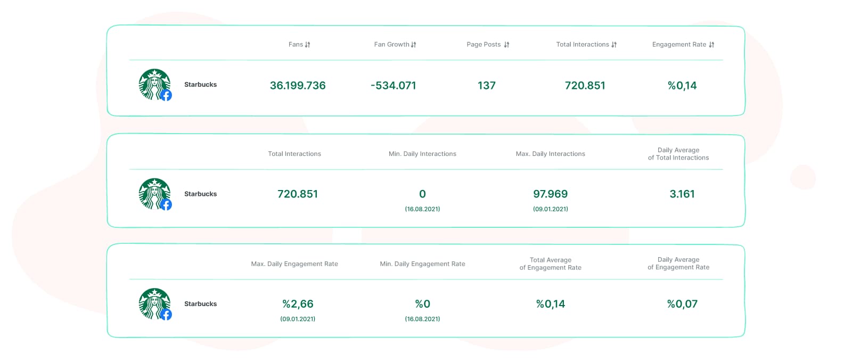The width and height of the screenshot is (852, 362).
Task: Click the Starbucks name in the Fans table
Action: click(200, 85)
